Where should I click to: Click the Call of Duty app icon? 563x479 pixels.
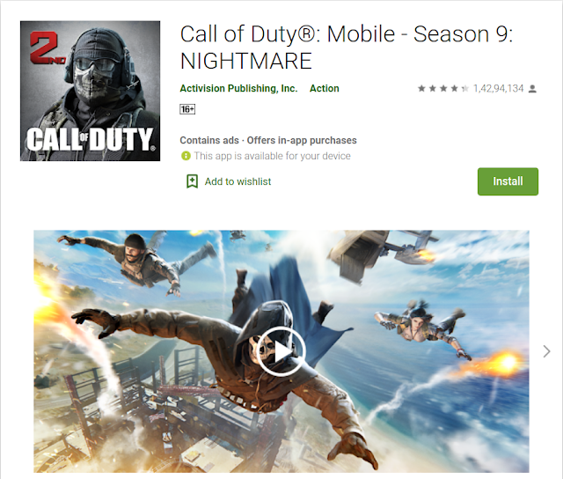90,91
